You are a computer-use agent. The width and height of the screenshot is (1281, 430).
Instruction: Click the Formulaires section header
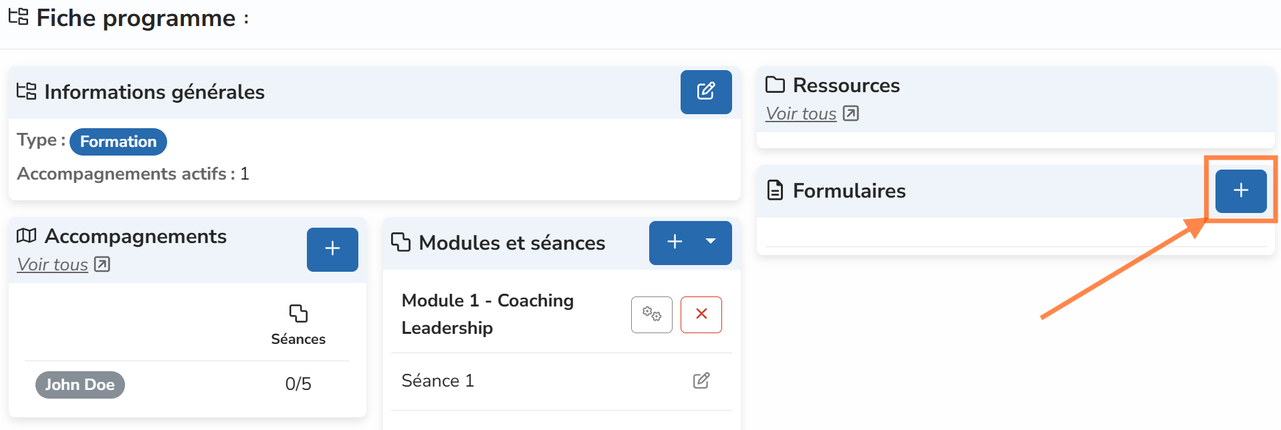coord(849,191)
